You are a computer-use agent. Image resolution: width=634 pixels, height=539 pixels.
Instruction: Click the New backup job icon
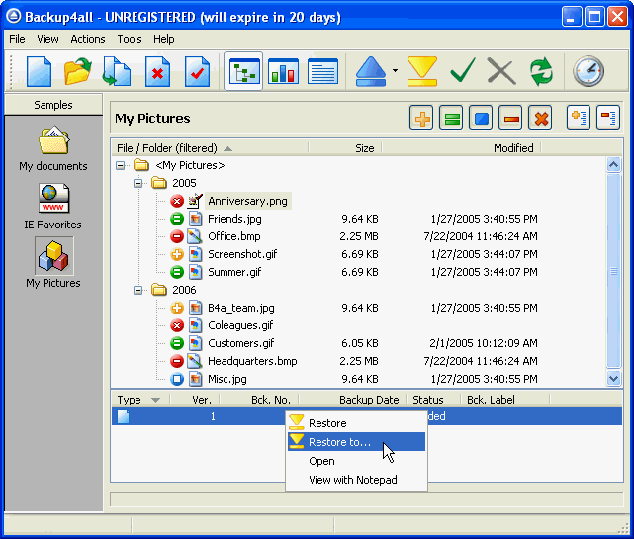(39, 72)
